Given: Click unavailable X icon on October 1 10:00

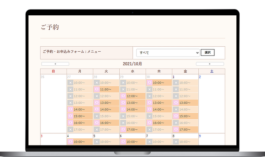Looking at the screenshot, I should [176, 83].
